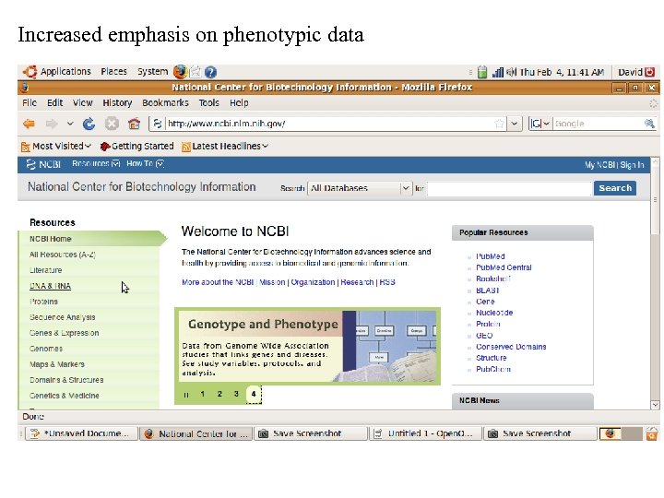
Task: Click the trash icon on bottom panel
Action: (652, 433)
